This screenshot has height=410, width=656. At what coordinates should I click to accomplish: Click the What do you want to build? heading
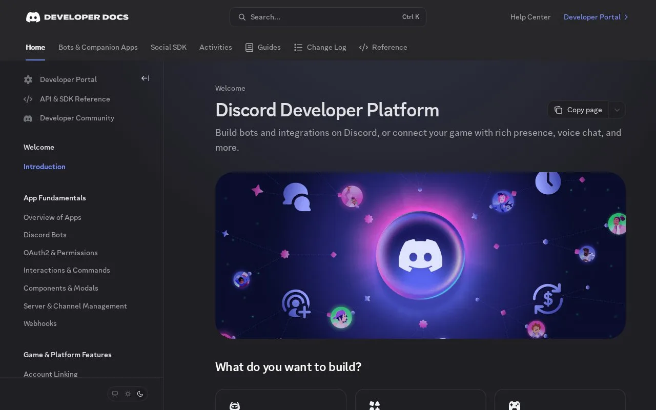coord(289,367)
